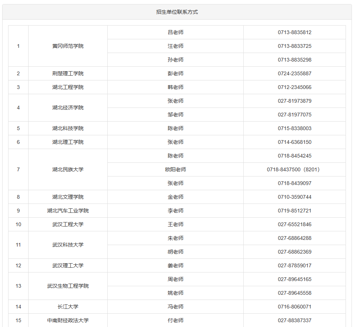Select phone number 0712-2345066
Image resolution: width=353 pixels, height=327 pixels.
point(294,87)
